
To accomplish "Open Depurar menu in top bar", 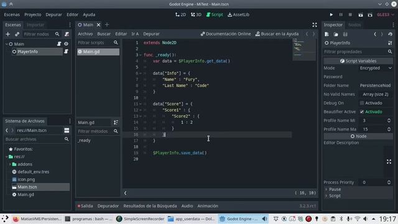I will (x=54, y=15).
